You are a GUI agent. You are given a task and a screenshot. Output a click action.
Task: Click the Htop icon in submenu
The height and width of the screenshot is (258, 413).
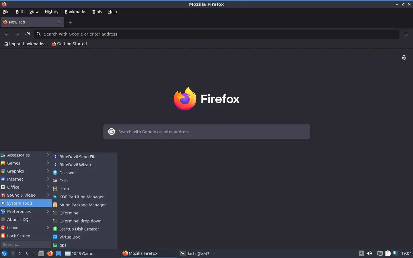pyautogui.click(x=55, y=189)
